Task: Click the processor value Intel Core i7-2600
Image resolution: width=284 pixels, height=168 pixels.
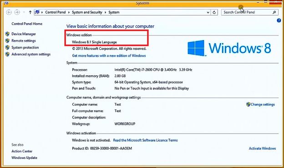Action: (153, 70)
